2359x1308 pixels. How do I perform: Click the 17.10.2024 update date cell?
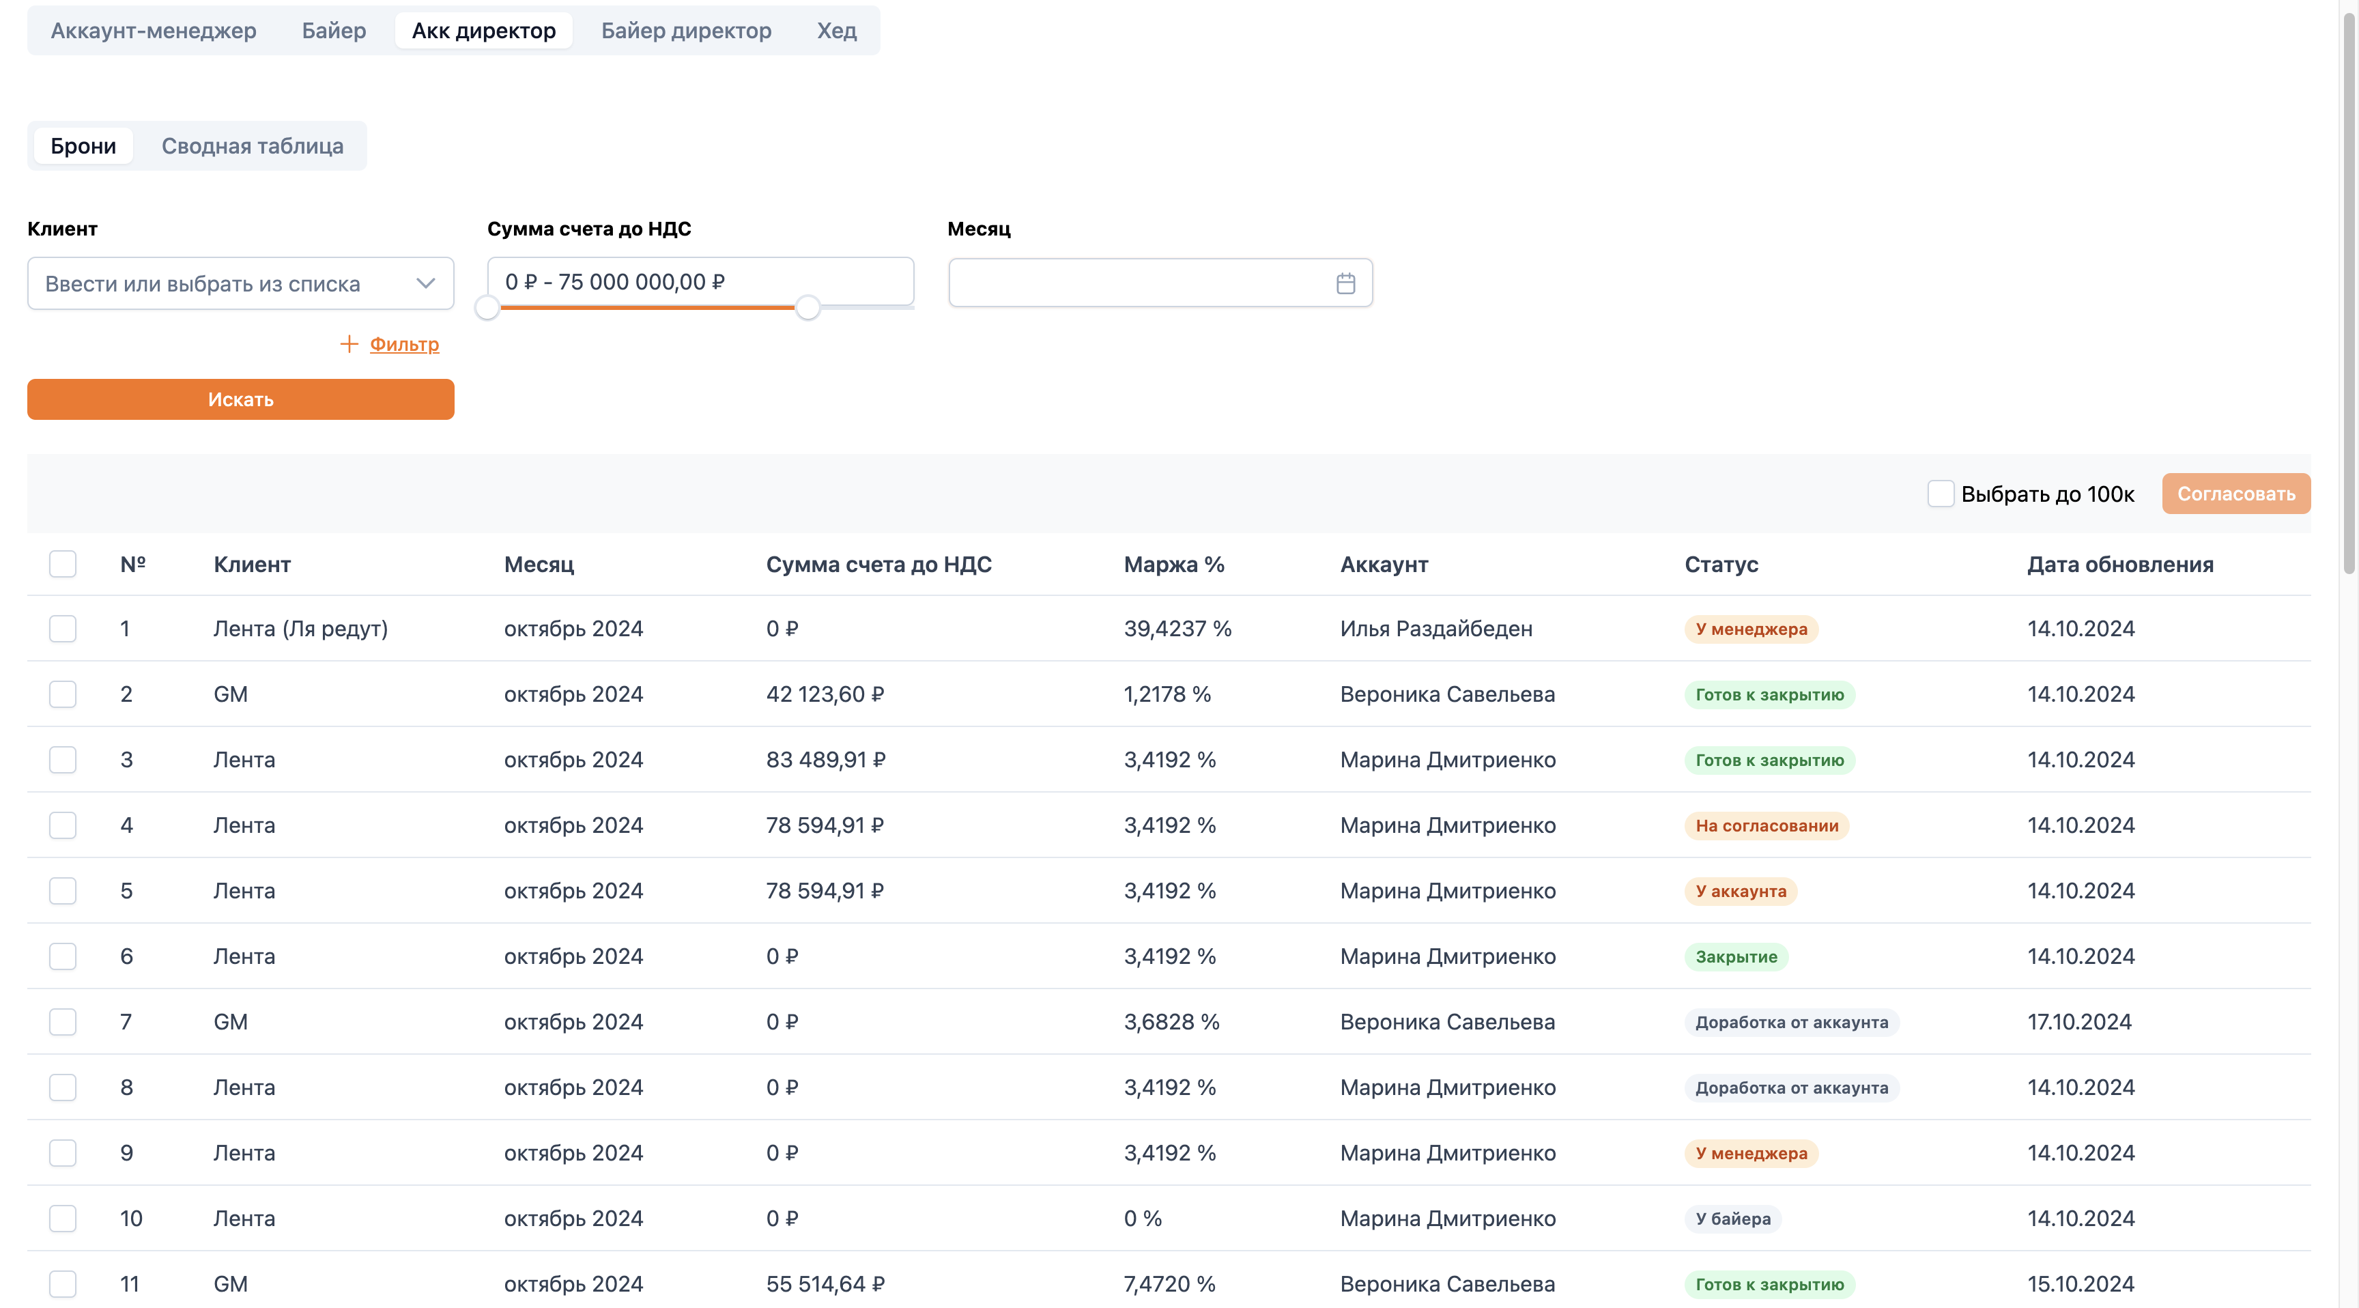click(x=2078, y=1021)
